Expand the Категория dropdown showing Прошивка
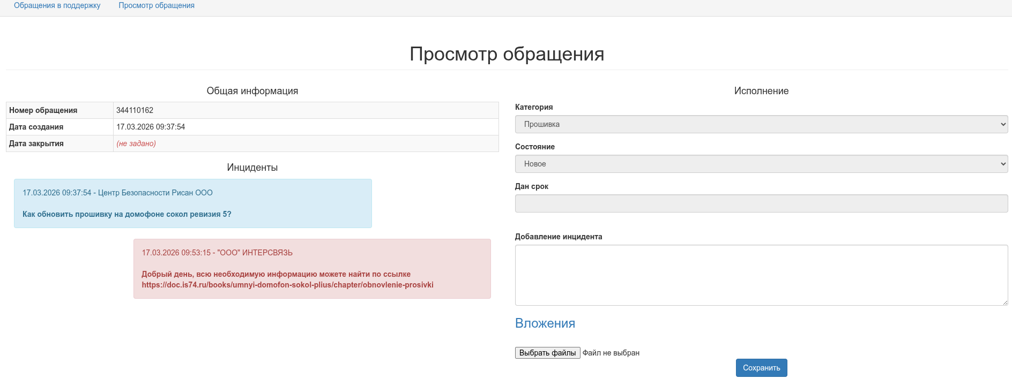Viewport: 1012px width, 386px height. click(761, 124)
